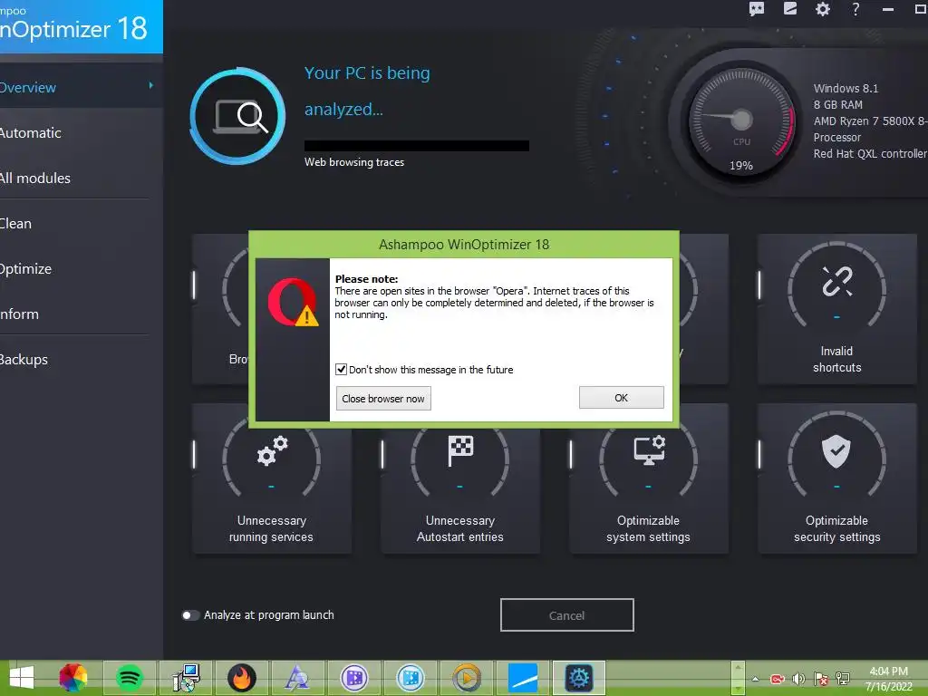Open Clean section in the sidebar

[x=81, y=223]
